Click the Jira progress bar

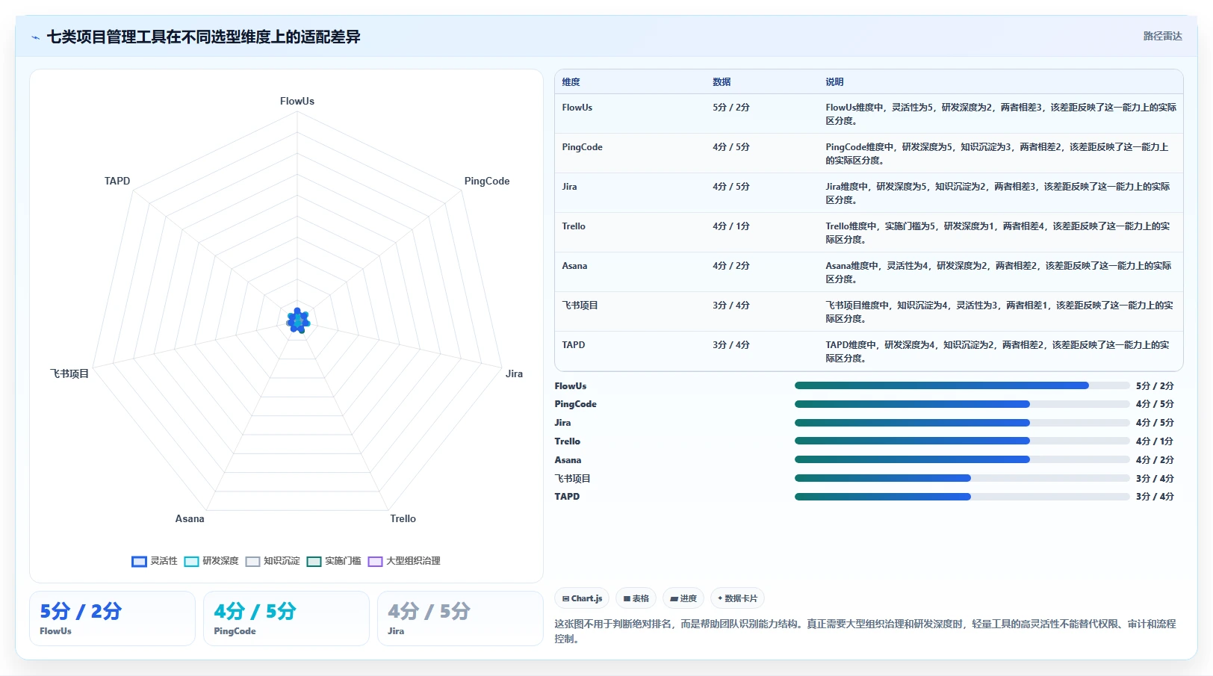coord(962,423)
